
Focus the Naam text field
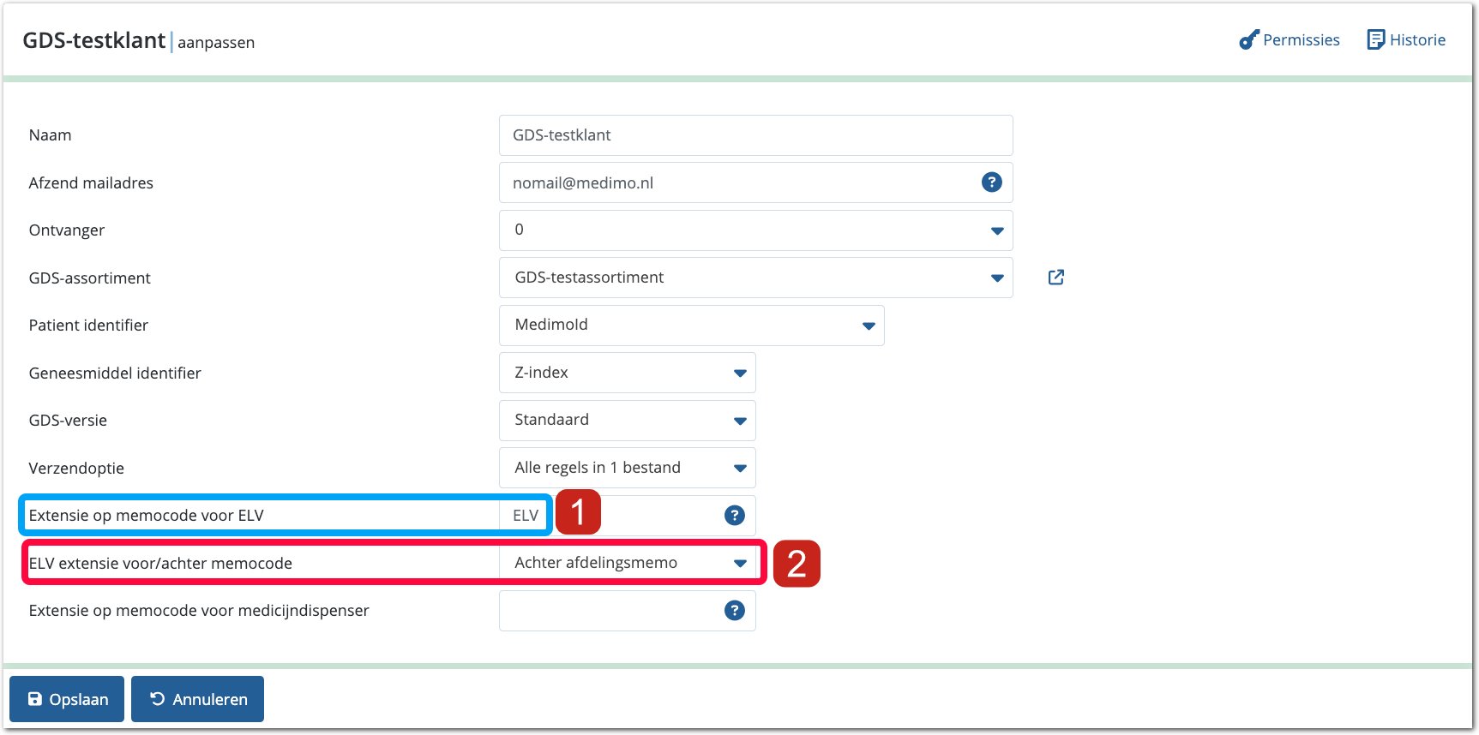(x=755, y=135)
